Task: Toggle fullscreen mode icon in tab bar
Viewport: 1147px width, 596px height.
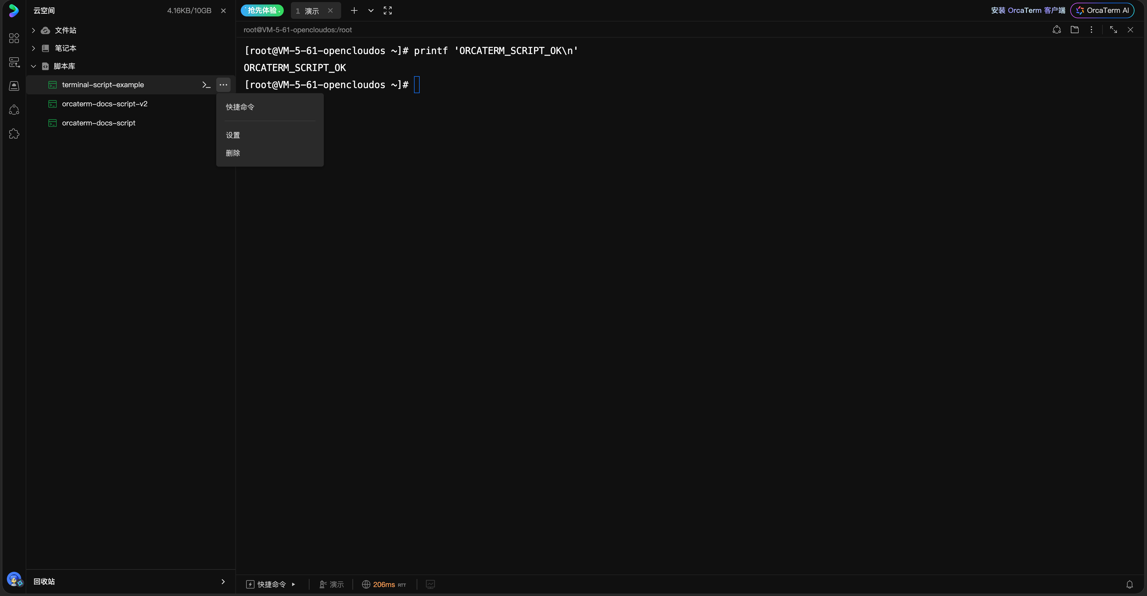Action: coord(387,11)
